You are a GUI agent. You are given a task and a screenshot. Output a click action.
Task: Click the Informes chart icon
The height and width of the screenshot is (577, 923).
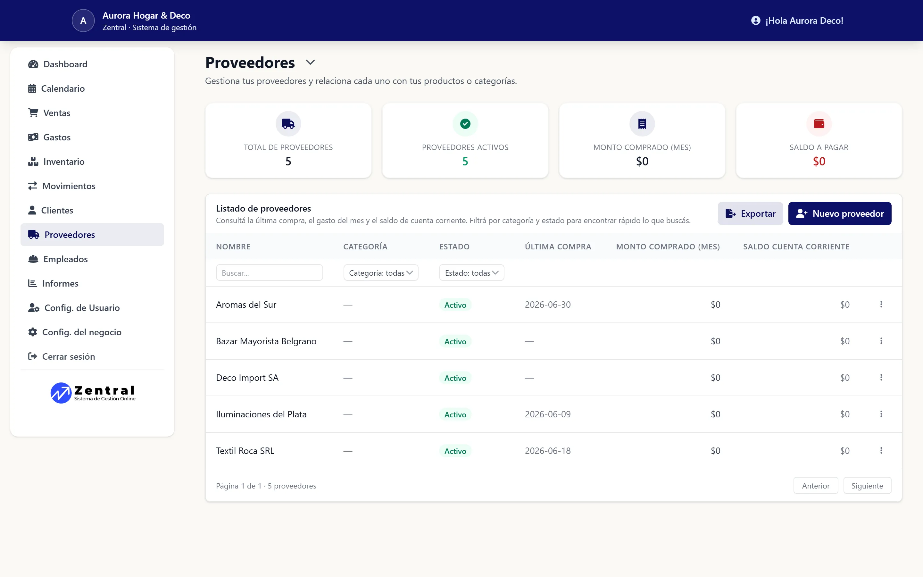(x=32, y=284)
